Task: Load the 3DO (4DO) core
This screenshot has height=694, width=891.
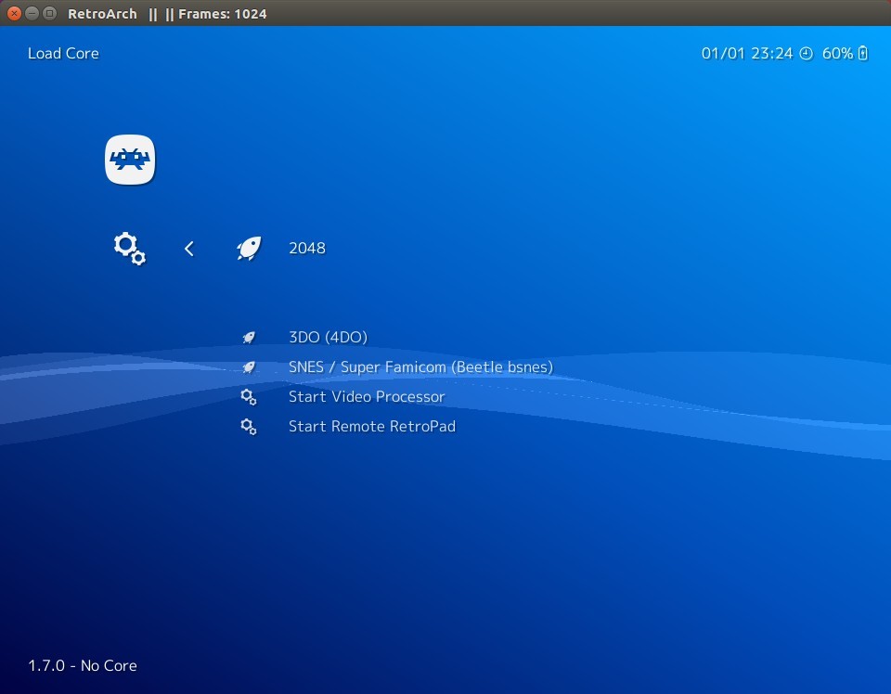Action: point(328,337)
